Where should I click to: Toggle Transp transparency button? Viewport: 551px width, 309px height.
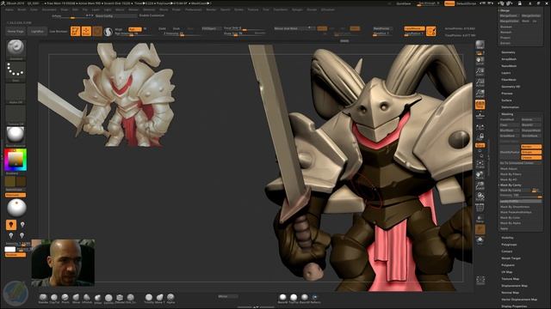coord(480,219)
